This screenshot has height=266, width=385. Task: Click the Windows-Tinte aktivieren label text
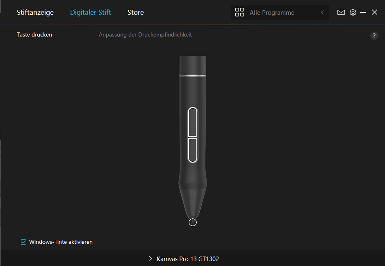[61, 242]
